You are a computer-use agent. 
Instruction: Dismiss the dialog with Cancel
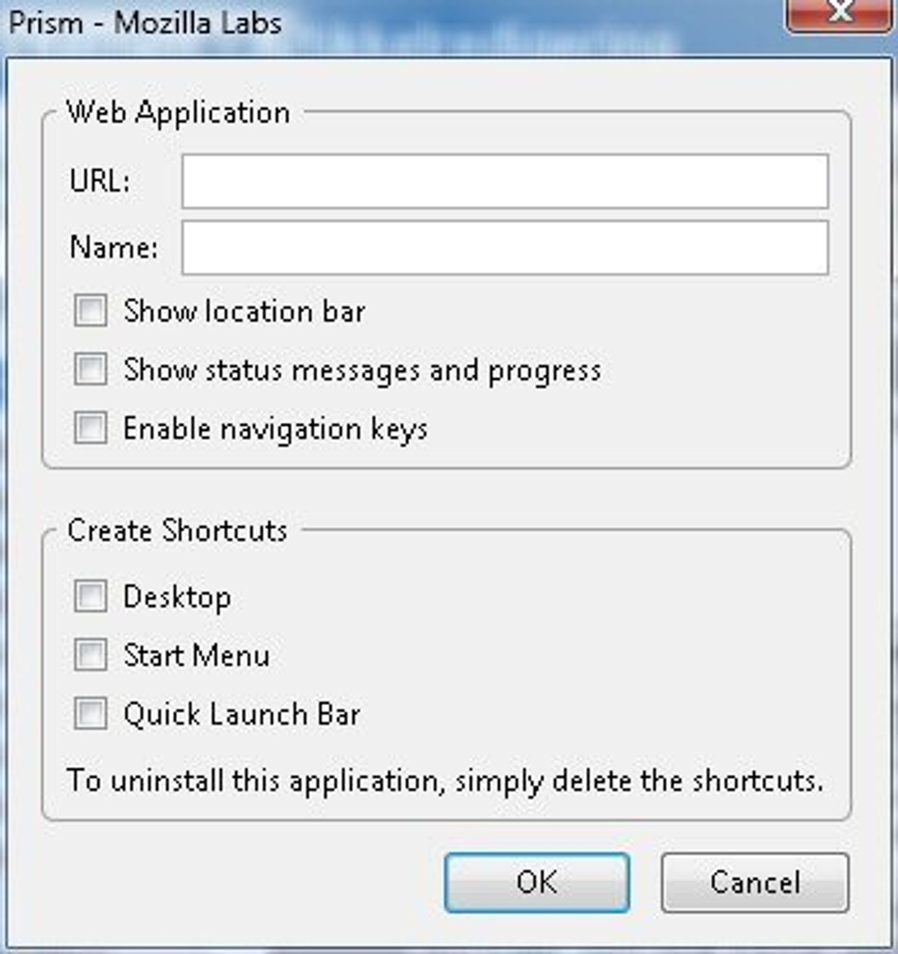[x=755, y=883]
